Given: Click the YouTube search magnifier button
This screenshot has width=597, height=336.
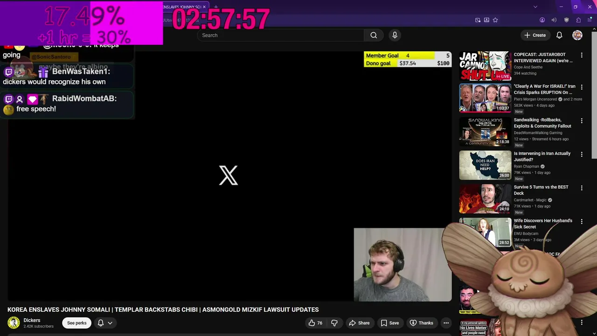Looking at the screenshot, I should pos(374,35).
